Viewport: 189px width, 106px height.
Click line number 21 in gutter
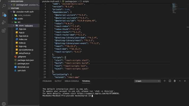pyautogui.click(x=45, y=57)
